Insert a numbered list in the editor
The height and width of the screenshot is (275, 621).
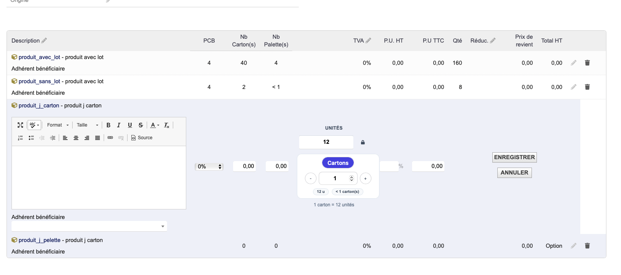pos(20,138)
